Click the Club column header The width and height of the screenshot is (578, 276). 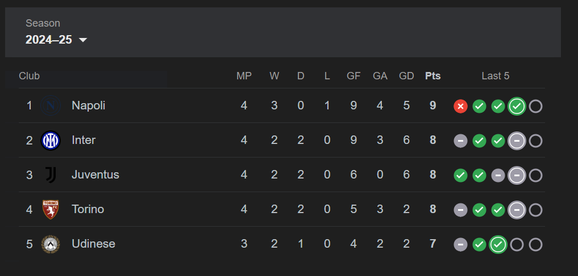click(x=29, y=76)
